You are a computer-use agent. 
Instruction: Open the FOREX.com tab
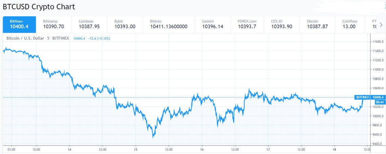[x=248, y=24]
